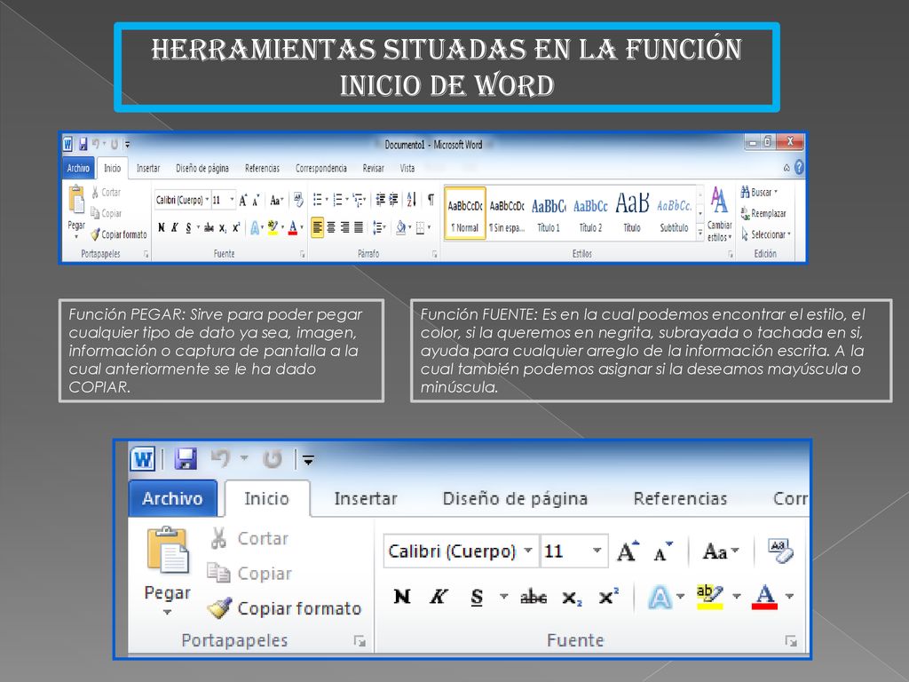Open the Revisar tab

click(x=374, y=168)
